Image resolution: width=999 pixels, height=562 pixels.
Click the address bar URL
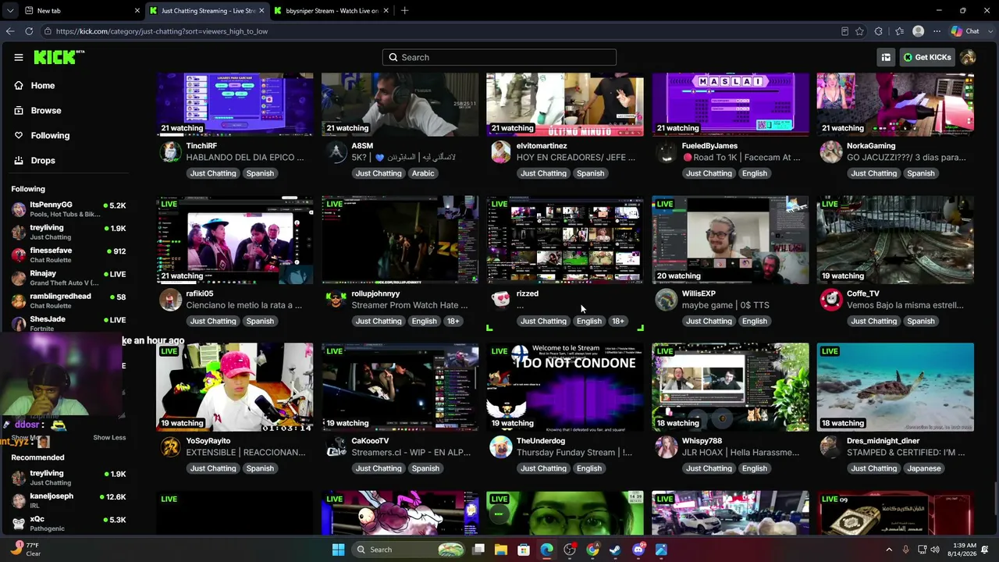[162, 31]
